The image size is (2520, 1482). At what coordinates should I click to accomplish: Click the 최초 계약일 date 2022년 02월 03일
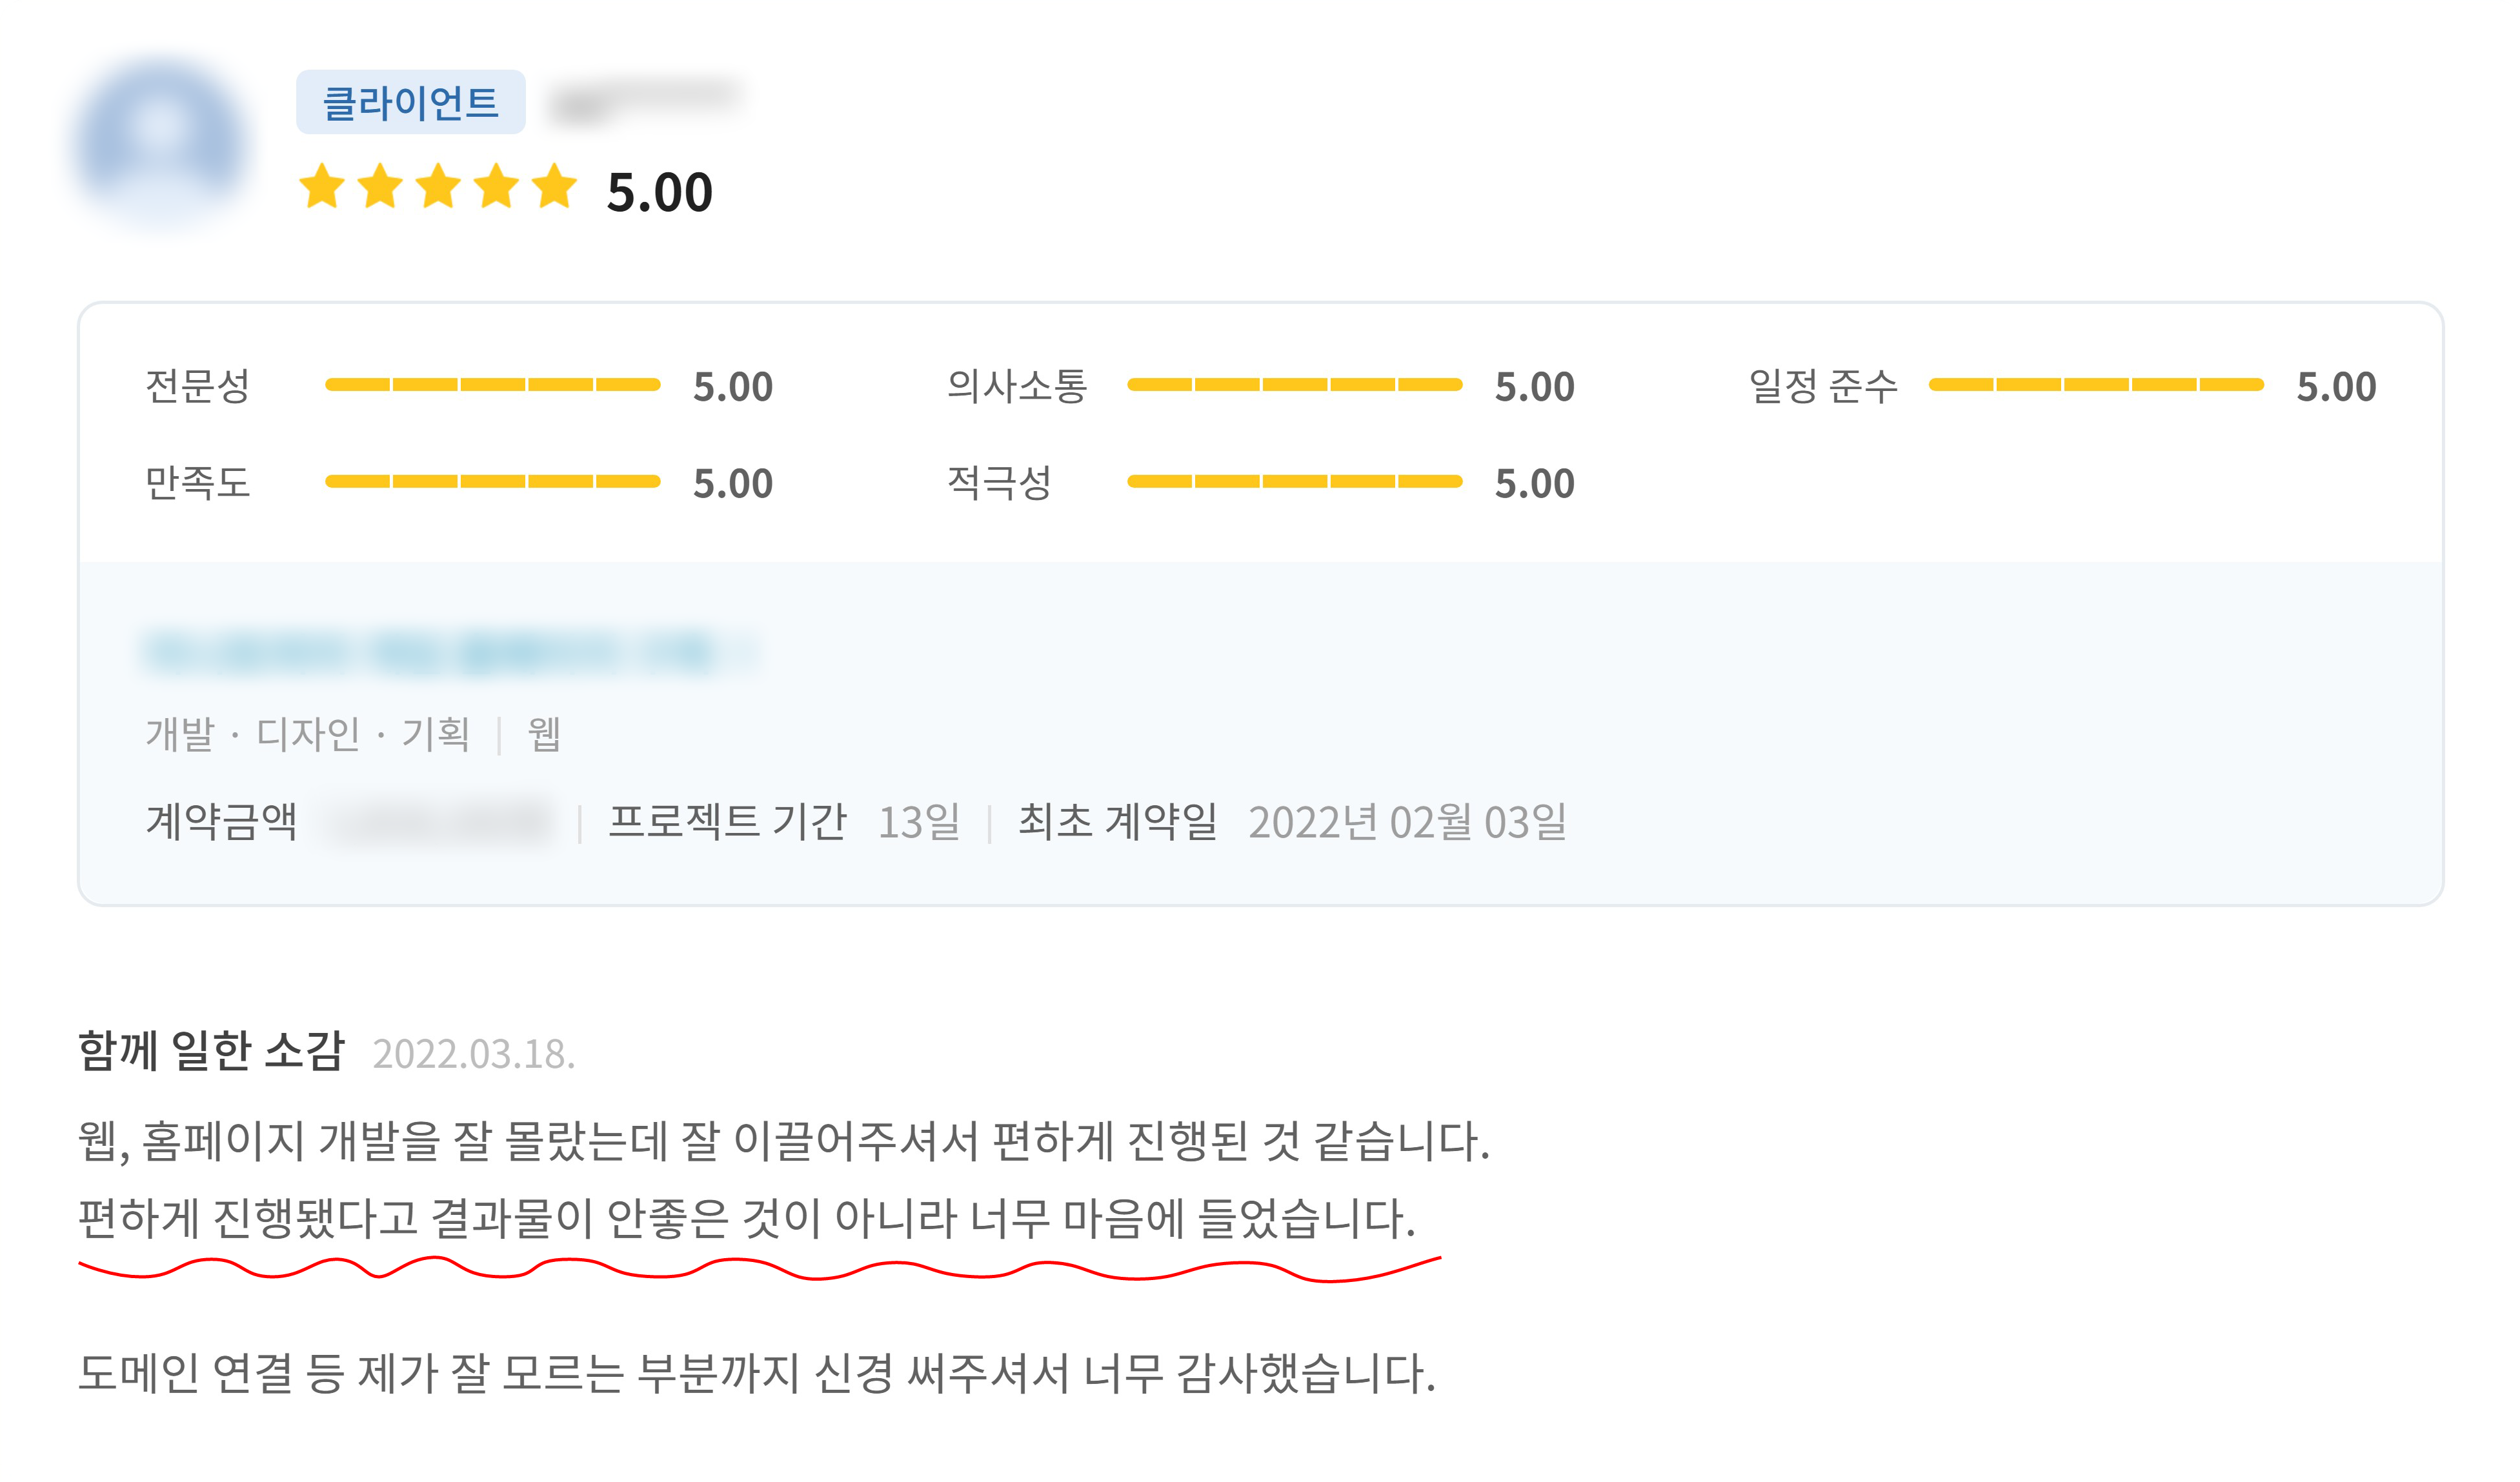1406,822
